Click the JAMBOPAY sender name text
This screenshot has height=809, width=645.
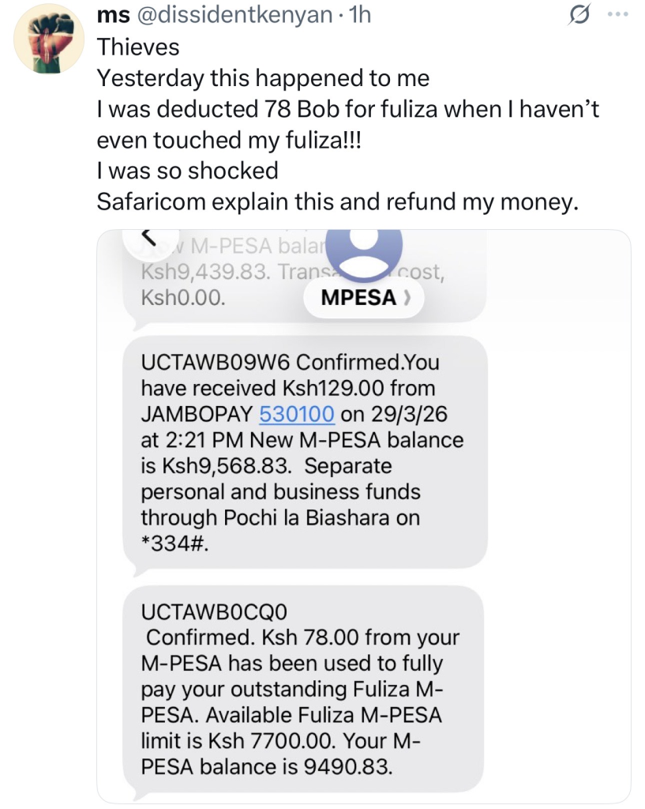pyautogui.click(x=197, y=414)
